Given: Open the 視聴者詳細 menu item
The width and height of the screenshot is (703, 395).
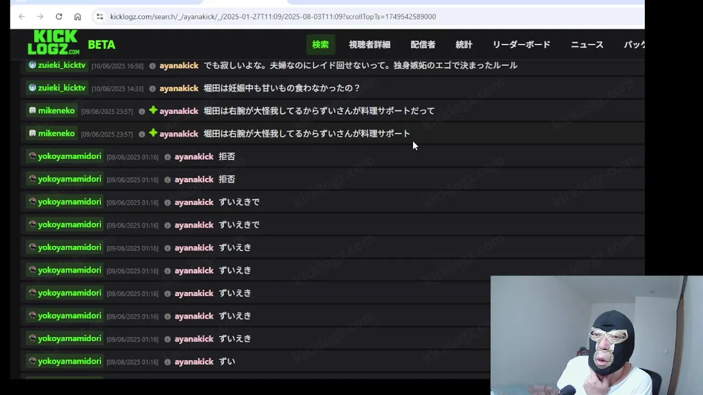Looking at the screenshot, I should [370, 44].
